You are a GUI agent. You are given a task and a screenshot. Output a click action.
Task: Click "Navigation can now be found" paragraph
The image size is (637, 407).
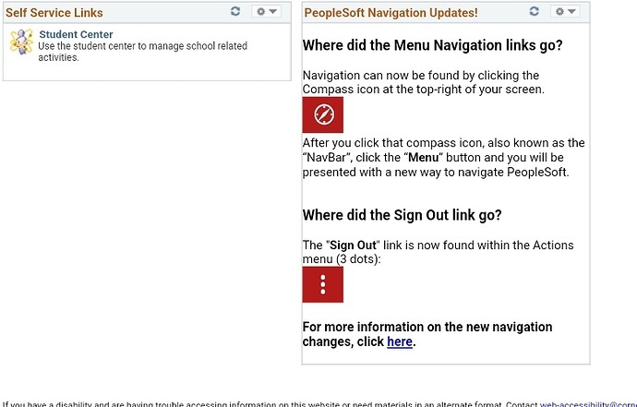(x=424, y=82)
